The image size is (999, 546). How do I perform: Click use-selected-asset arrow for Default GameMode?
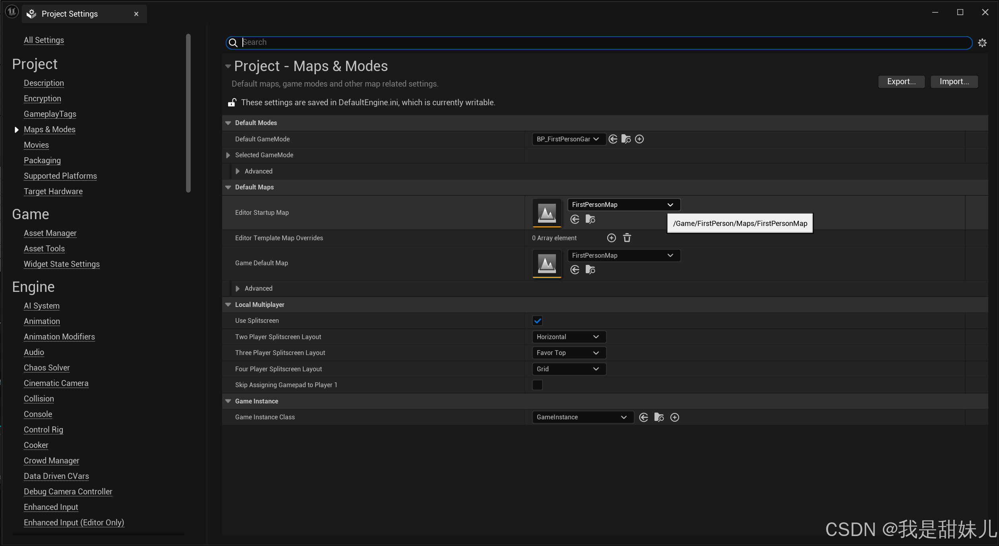[613, 139]
